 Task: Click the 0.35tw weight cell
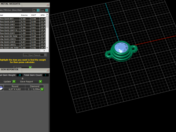click(x=36, y=89)
